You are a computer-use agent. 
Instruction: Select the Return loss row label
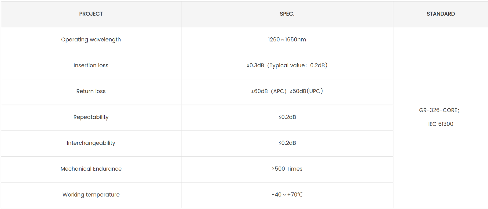tap(91, 91)
